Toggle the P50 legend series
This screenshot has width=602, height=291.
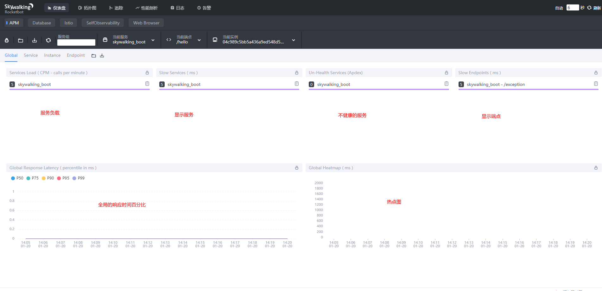point(17,178)
